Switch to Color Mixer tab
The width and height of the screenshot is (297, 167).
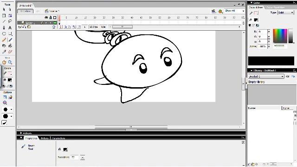(x=256, y=7)
